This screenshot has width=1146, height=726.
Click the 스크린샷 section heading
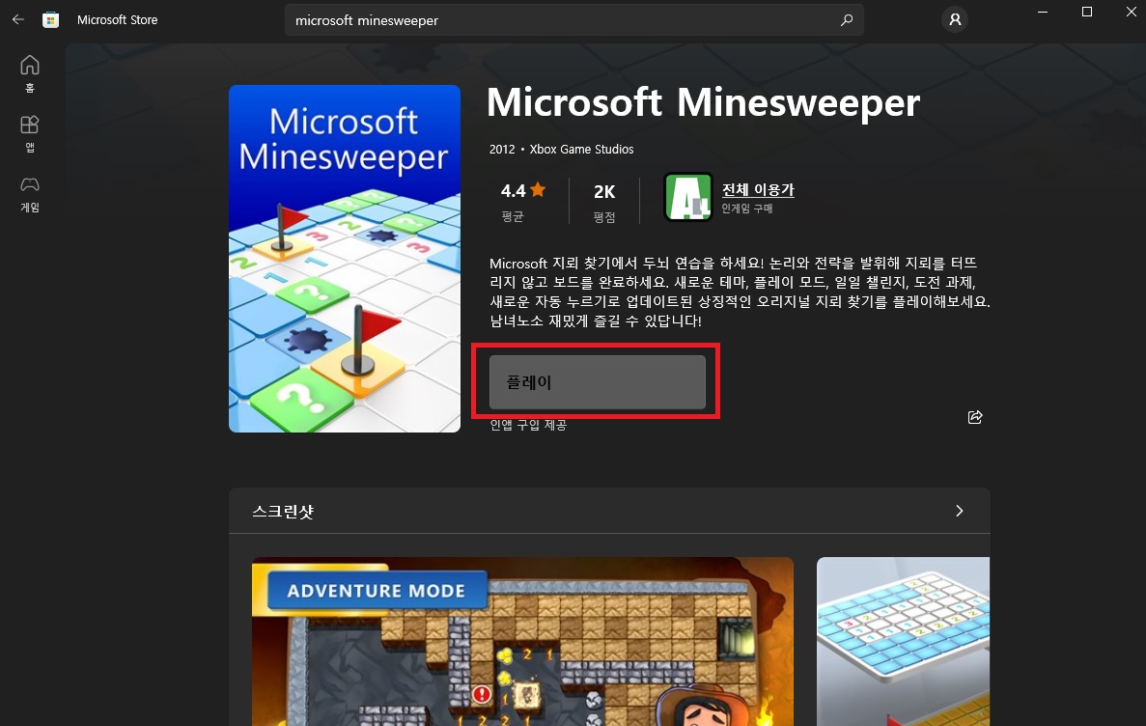[x=283, y=511]
